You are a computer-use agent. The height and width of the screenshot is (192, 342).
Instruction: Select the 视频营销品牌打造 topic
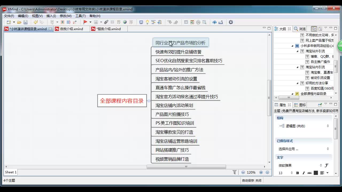[x=172, y=159]
